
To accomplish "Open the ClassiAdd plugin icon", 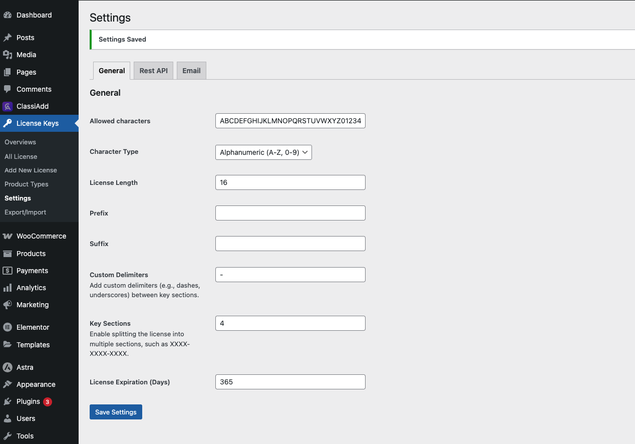I will [8, 106].
